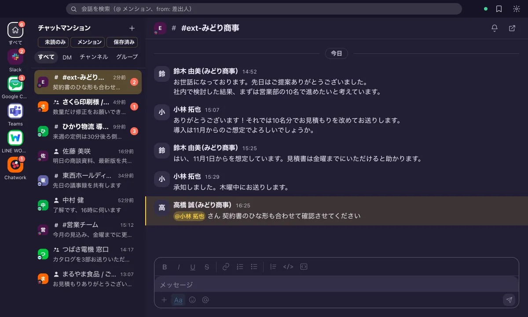Open the 佐藤 美咲 direct message
The image size is (528, 317).
tap(88, 156)
